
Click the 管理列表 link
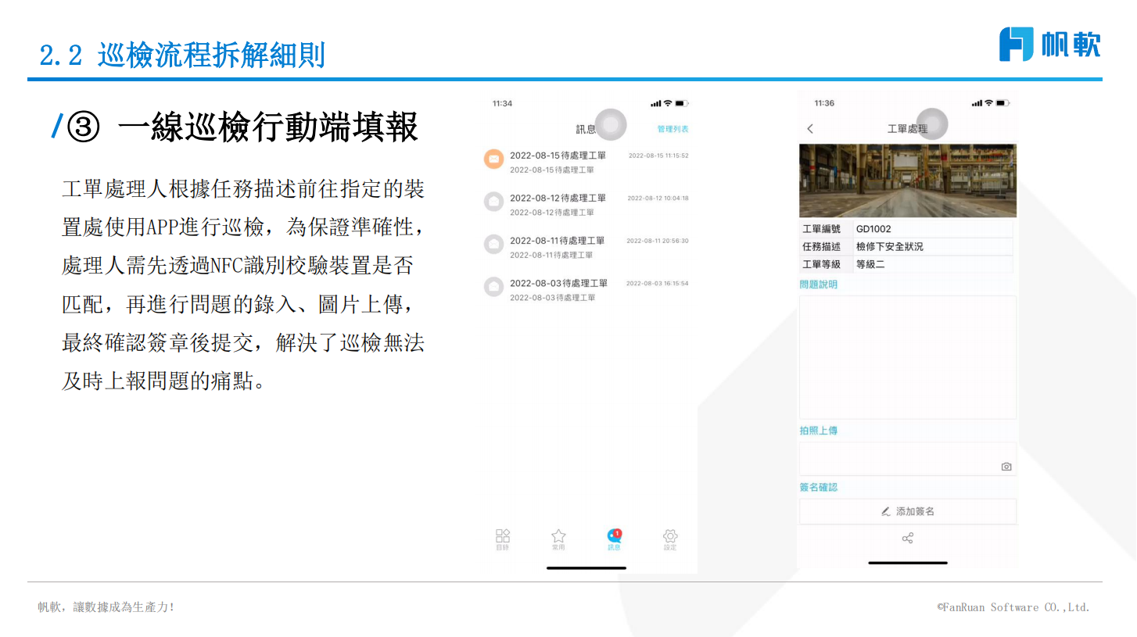[x=673, y=129]
